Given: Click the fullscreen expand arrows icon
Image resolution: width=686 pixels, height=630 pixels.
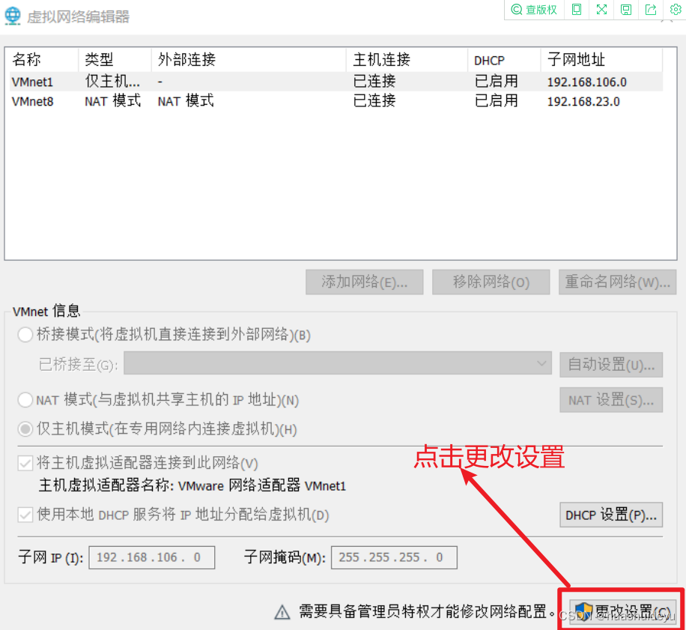Looking at the screenshot, I should pos(601,10).
